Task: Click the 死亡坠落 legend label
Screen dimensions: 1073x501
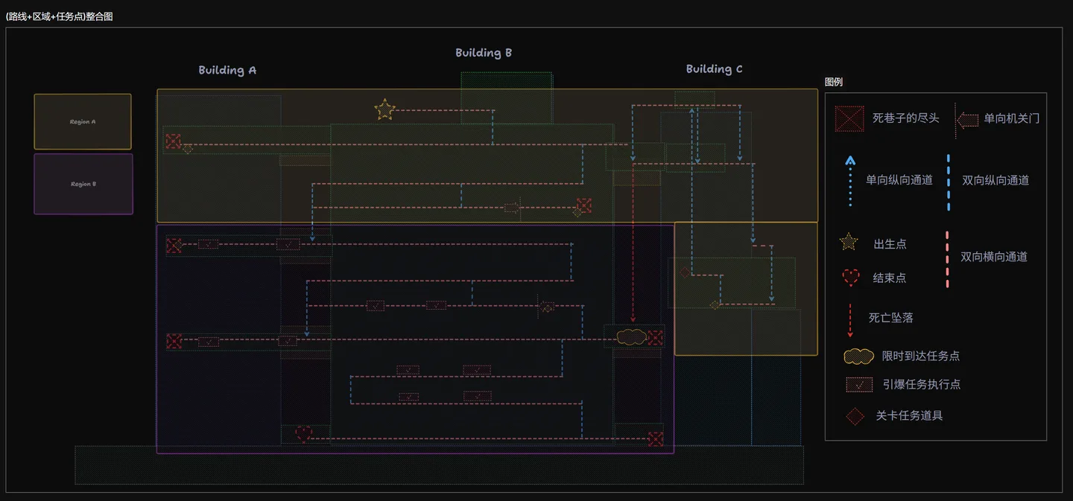Action: click(x=891, y=318)
